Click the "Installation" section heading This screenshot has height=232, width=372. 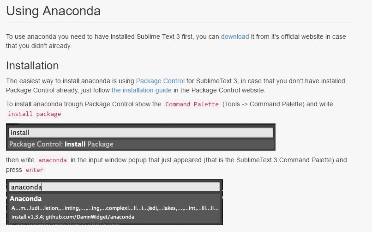[x=32, y=65]
